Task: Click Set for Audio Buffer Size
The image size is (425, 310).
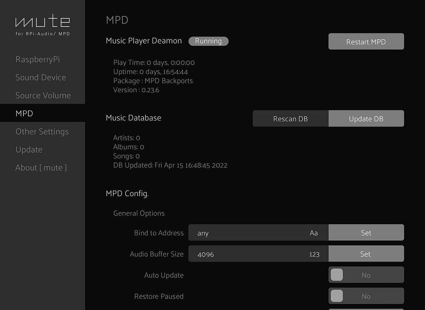Action: (366, 254)
